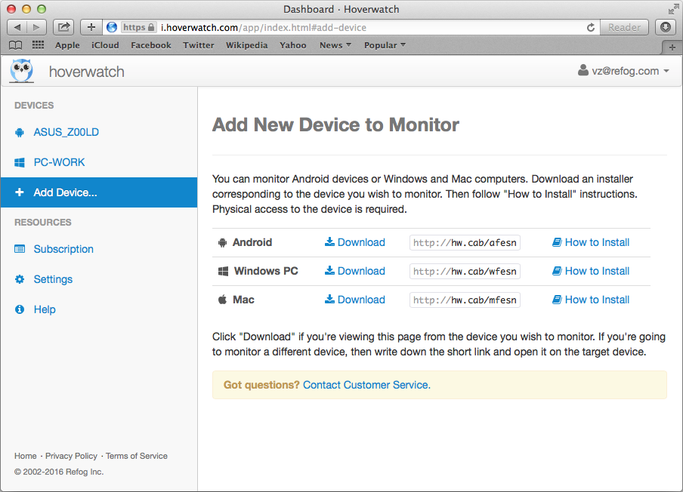
Task: Click the Subscription card icon
Action: (20, 249)
